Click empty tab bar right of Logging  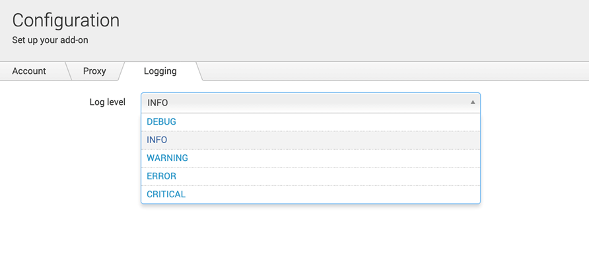click(396, 71)
